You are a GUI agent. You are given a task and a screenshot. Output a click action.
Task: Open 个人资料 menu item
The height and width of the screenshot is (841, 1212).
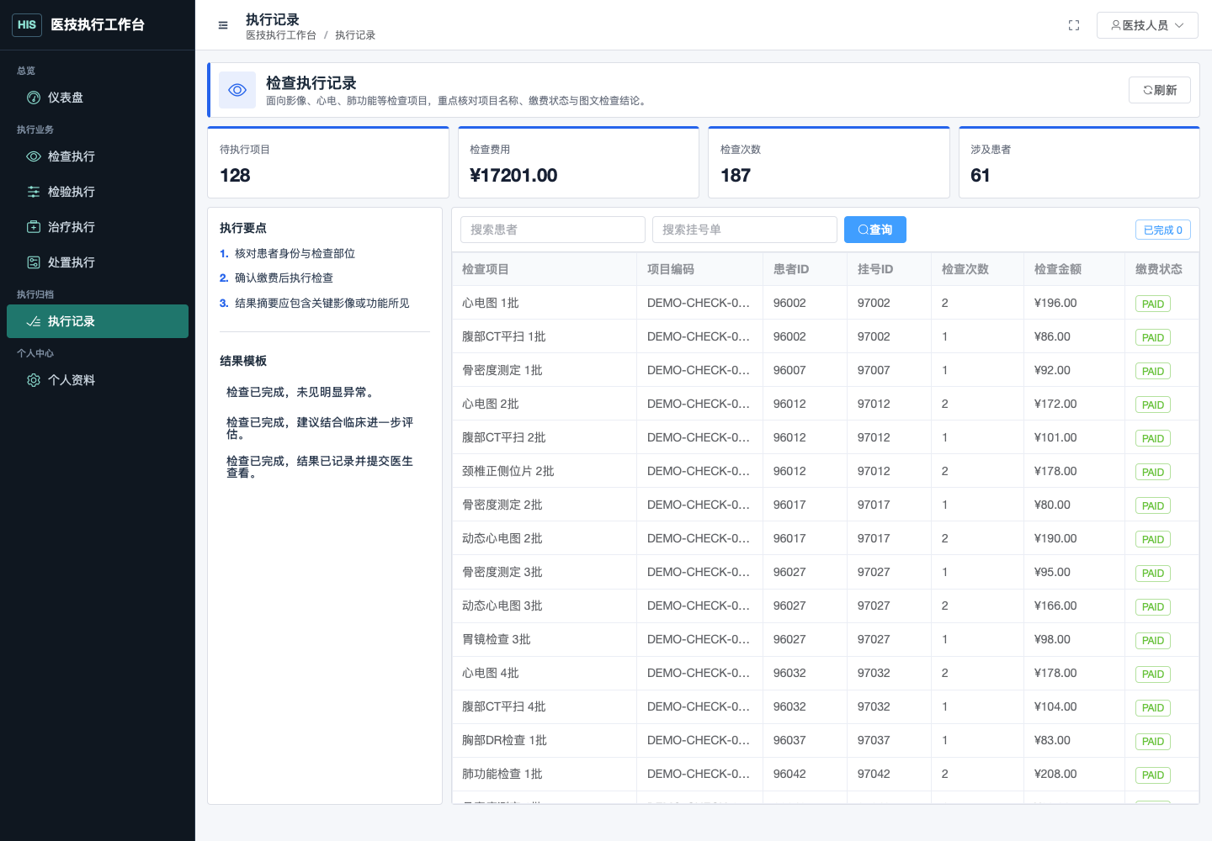[x=98, y=380]
